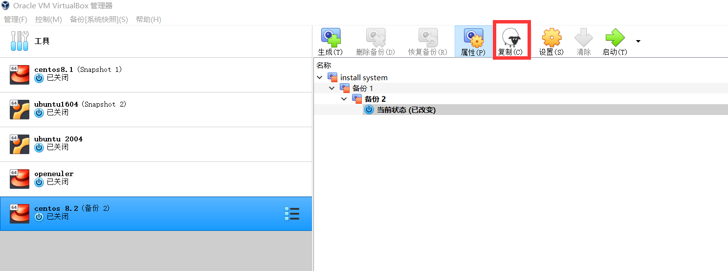This screenshot has width=728, height=271.
Task: Select the 工具 tools entry
Action: [156, 41]
